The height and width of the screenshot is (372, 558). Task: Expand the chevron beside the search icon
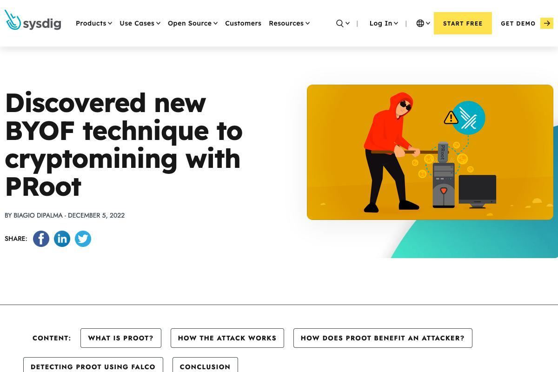tap(347, 23)
